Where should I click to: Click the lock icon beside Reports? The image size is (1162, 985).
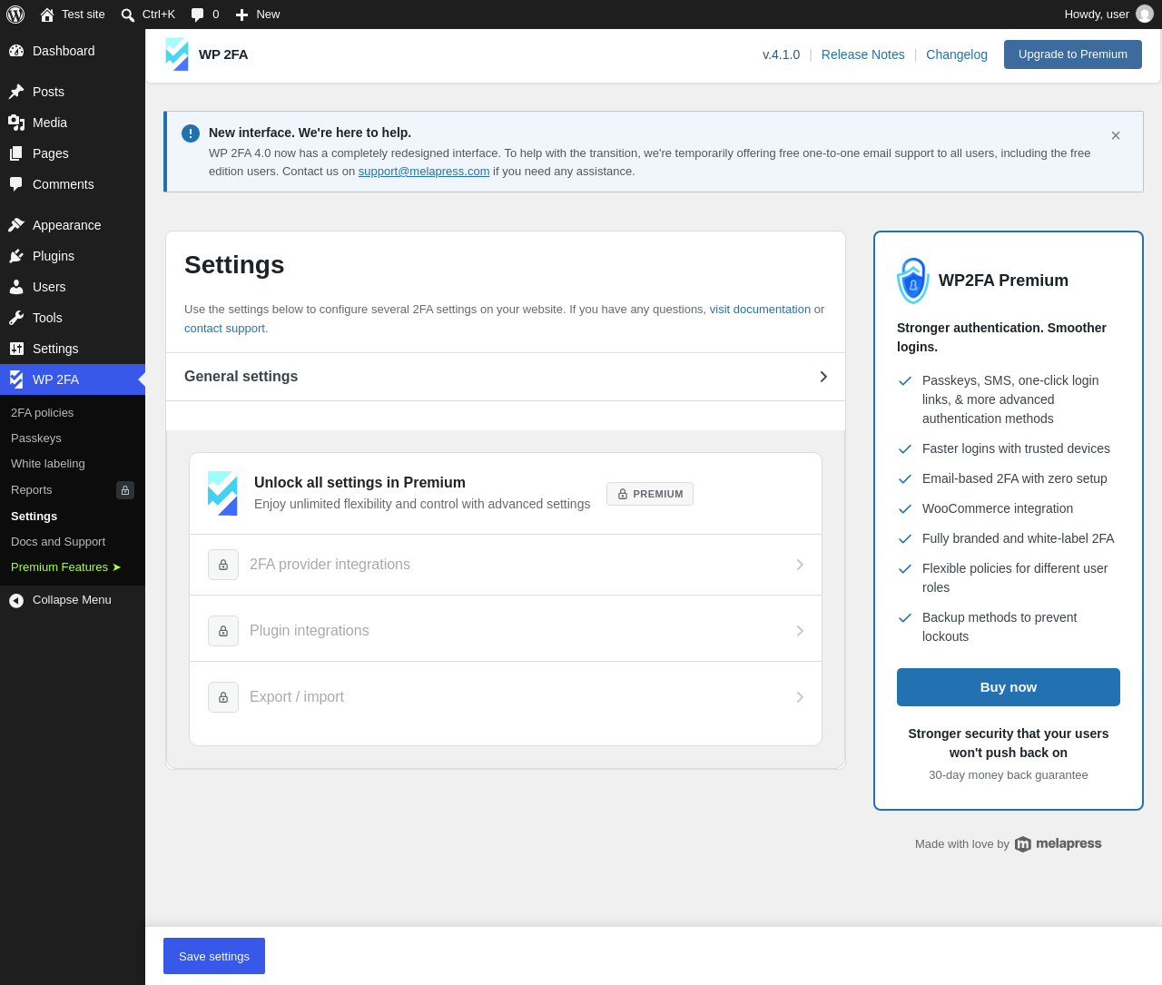coord(125,490)
